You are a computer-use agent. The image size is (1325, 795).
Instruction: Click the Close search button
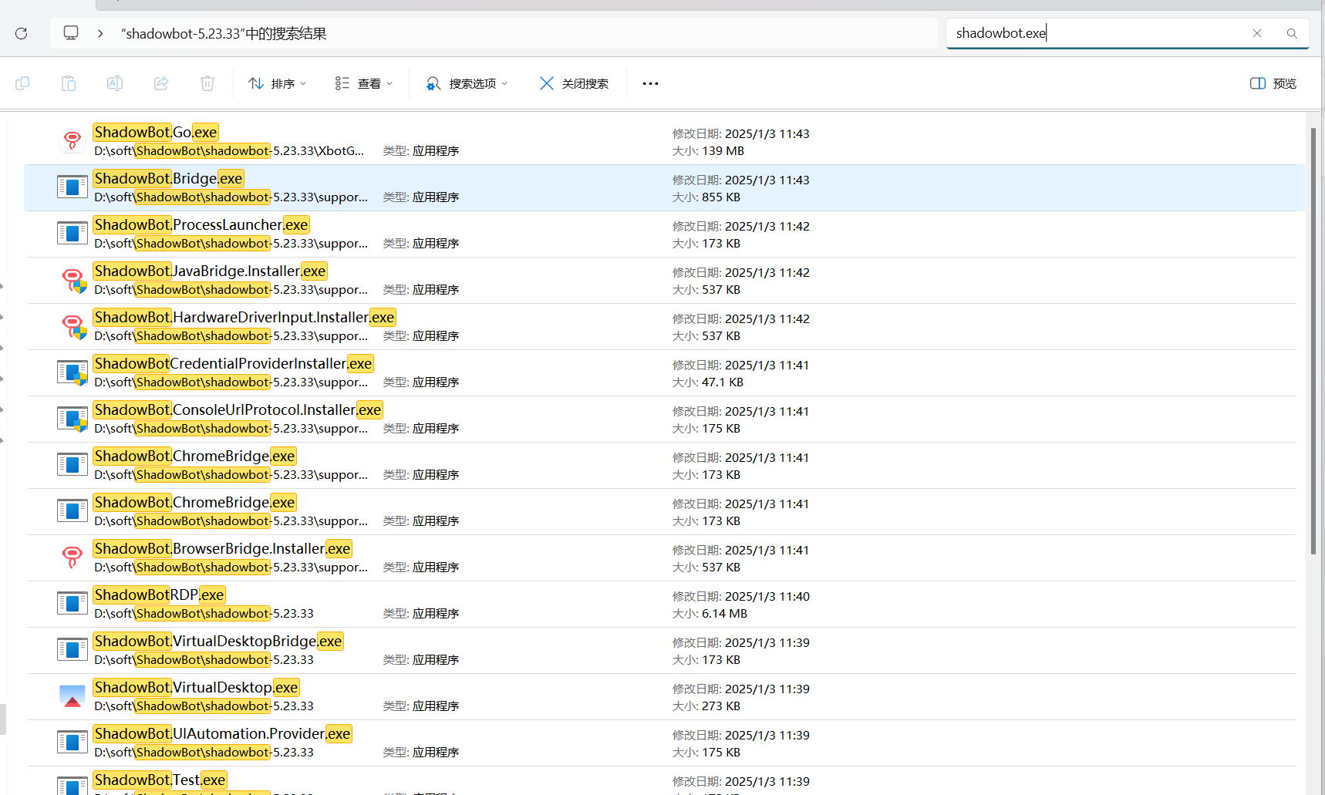click(574, 83)
